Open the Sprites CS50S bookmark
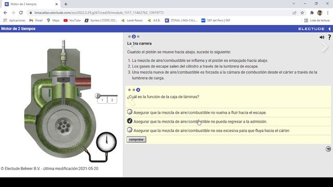The image size is (333, 187). point(101,20)
